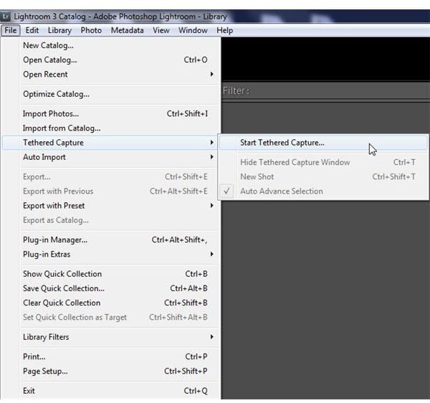Open the Window menu
430x403 pixels.
[193, 30]
